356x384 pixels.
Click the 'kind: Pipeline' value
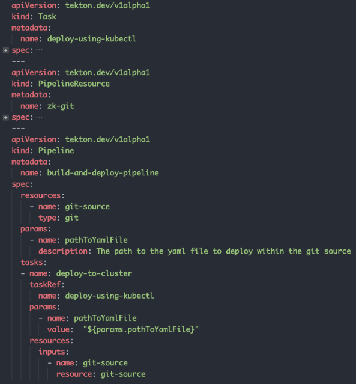pyautogui.click(x=56, y=151)
